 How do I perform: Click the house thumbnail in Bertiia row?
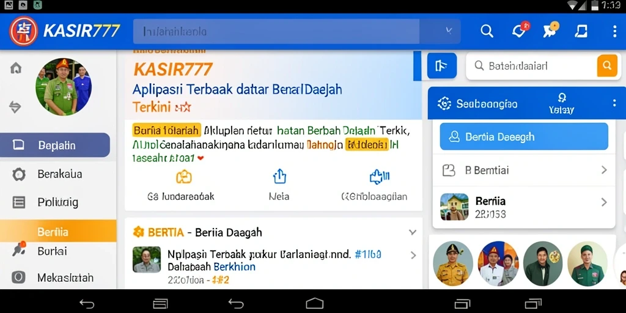pos(454,207)
